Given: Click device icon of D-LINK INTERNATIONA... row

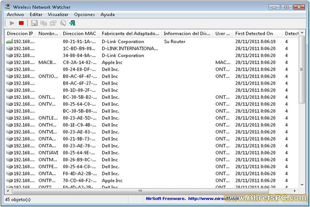Looking at the screenshot, I should click(x=9, y=49).
